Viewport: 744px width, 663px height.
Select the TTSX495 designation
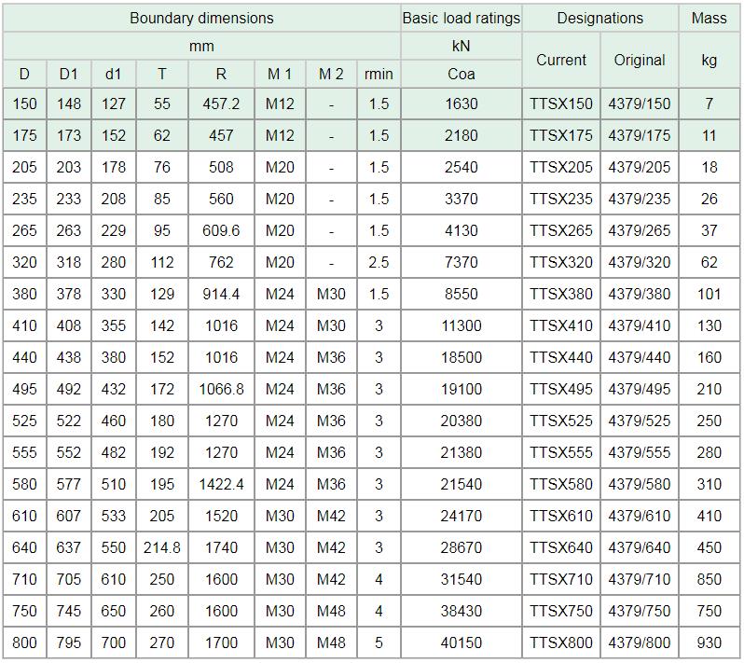[x=561, y=390]
